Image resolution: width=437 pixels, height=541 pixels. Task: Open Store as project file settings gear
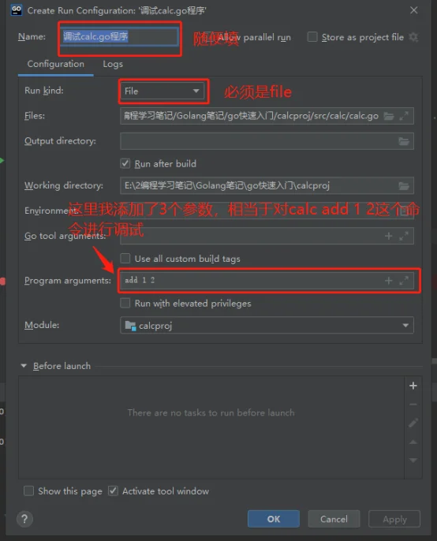413,37
